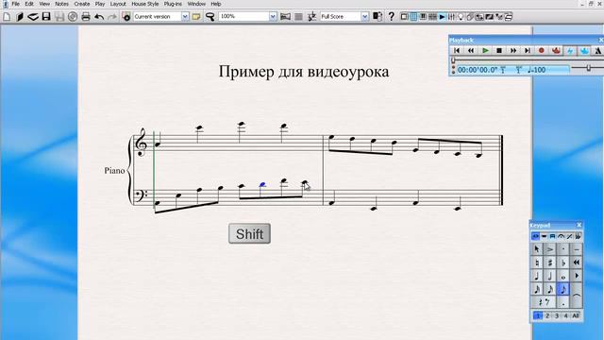604x340 pixels.
Task: Jump playback to the end
Action: click(528, 50)
